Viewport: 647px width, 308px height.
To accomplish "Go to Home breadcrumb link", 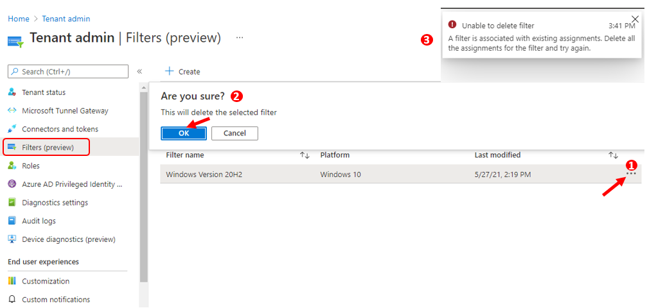I will (x=19, y=19).
